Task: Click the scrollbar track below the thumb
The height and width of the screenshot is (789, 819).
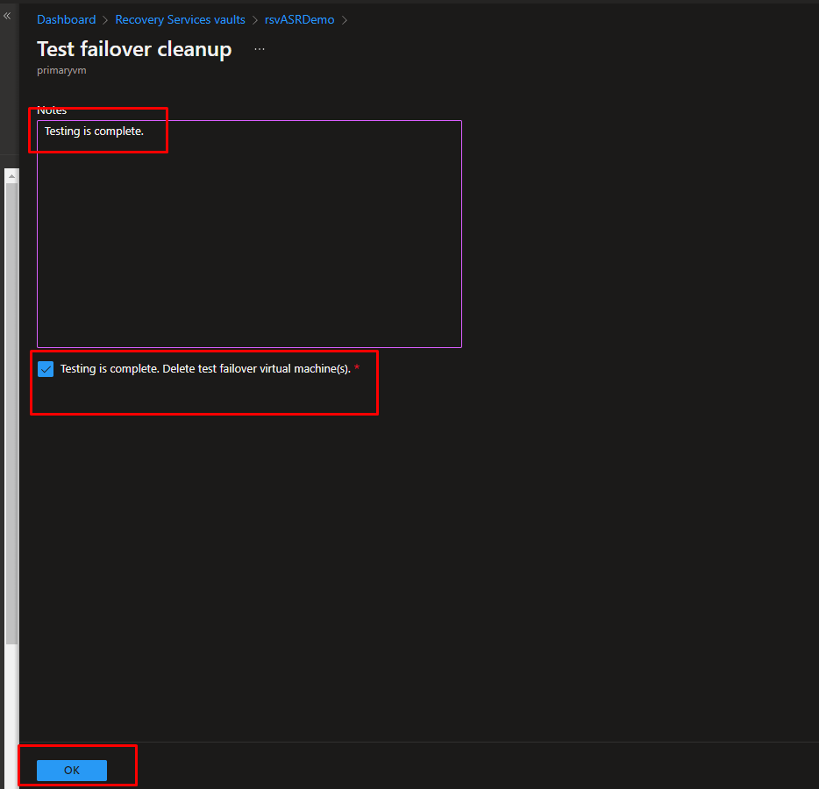Action: (x=11, y=701)
